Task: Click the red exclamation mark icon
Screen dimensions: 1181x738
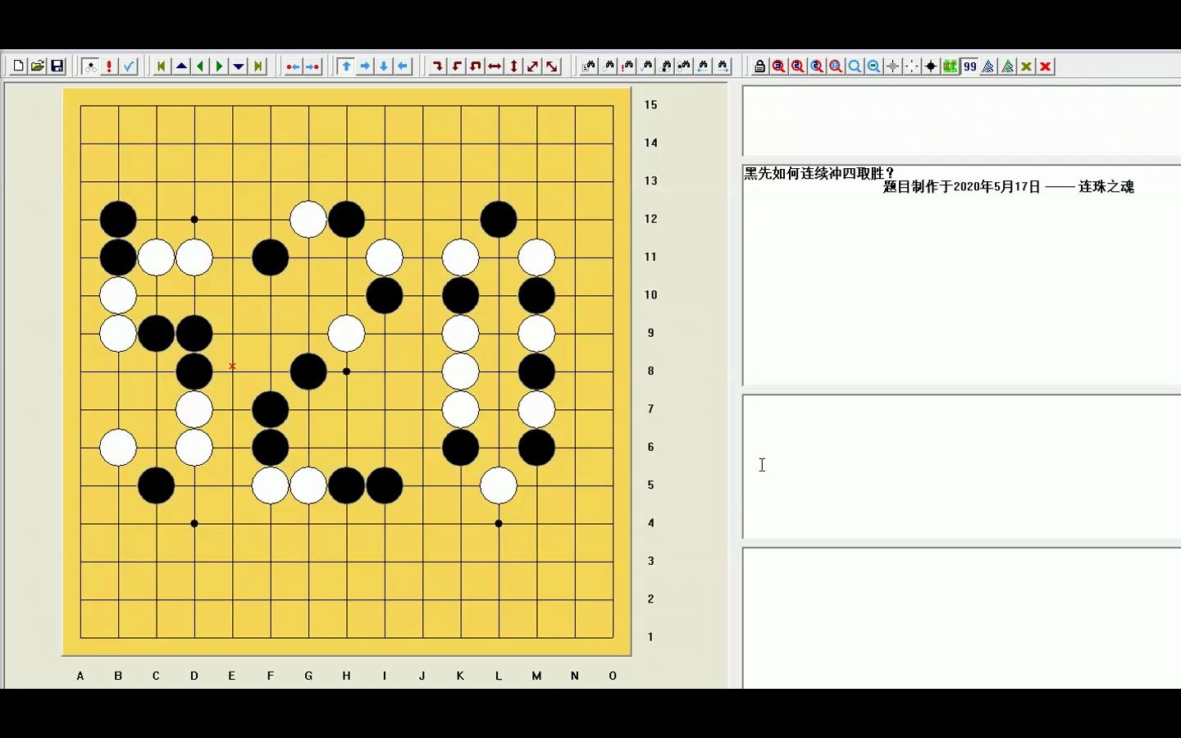Action: tap(109, 66)
